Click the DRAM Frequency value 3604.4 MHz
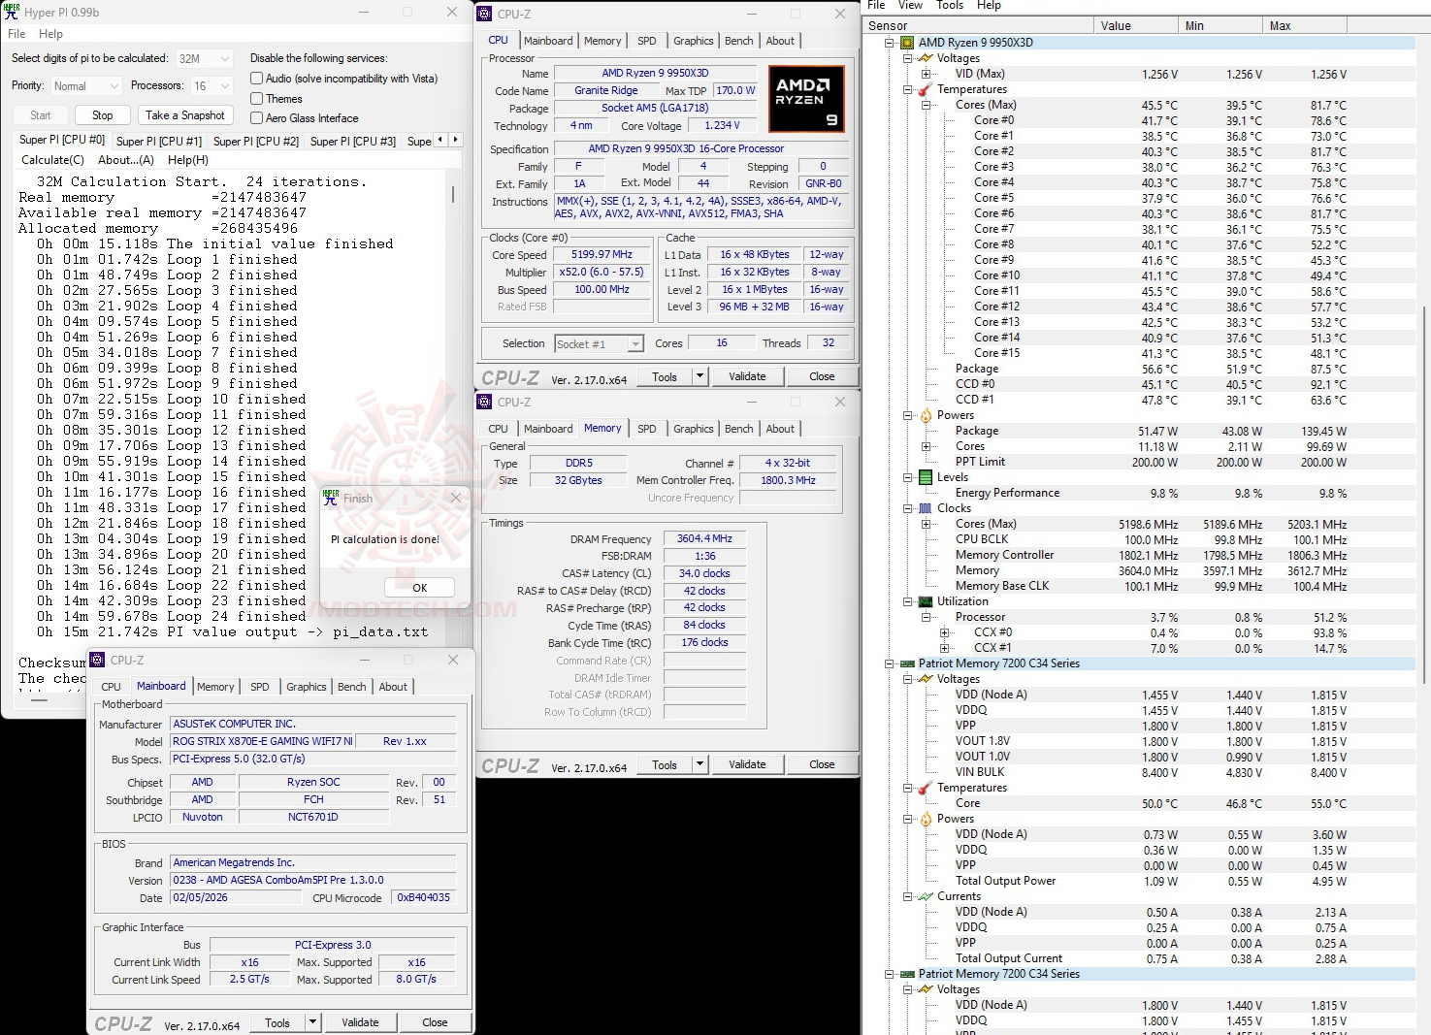1431x1035 pixels. point(704,539)
